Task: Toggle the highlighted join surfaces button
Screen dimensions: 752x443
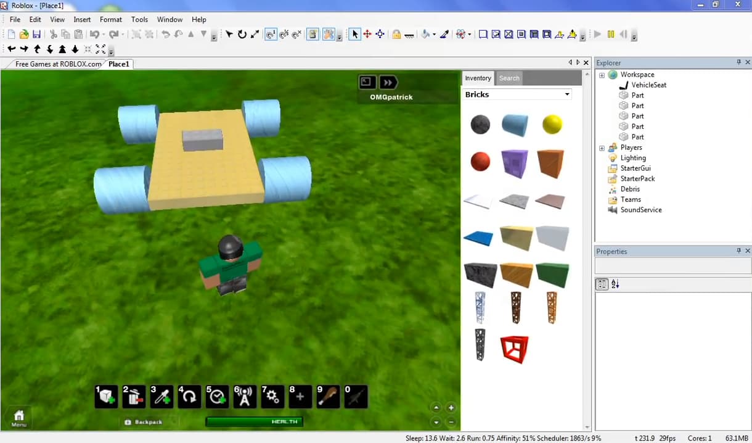Action: coord(313,35)
